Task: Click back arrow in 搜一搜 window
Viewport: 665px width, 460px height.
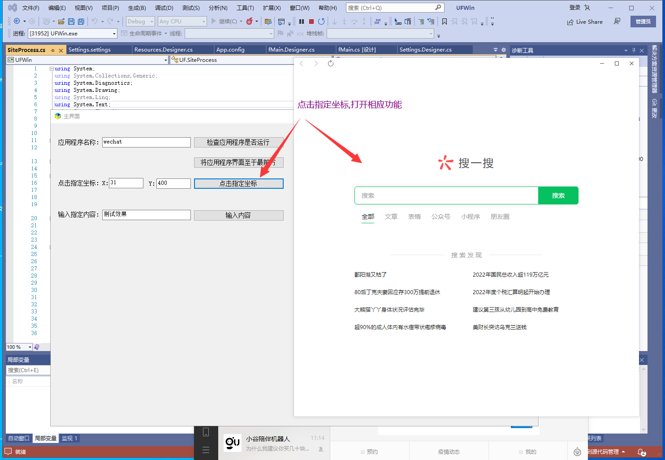Action: (302, 64)
